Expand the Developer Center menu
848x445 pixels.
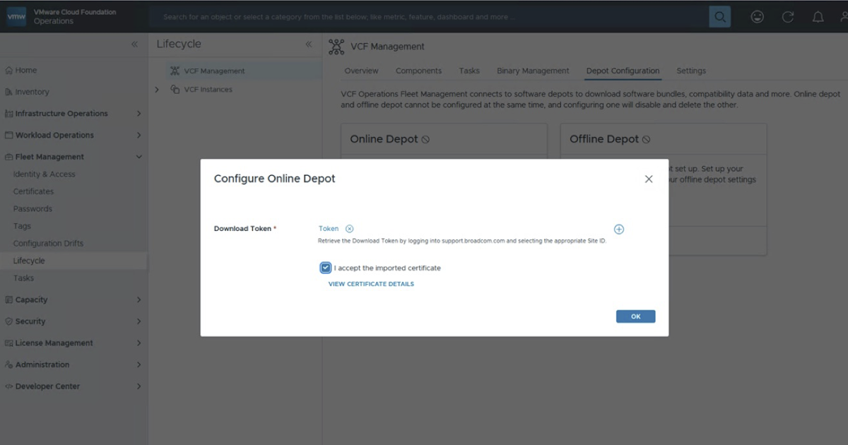139,386
